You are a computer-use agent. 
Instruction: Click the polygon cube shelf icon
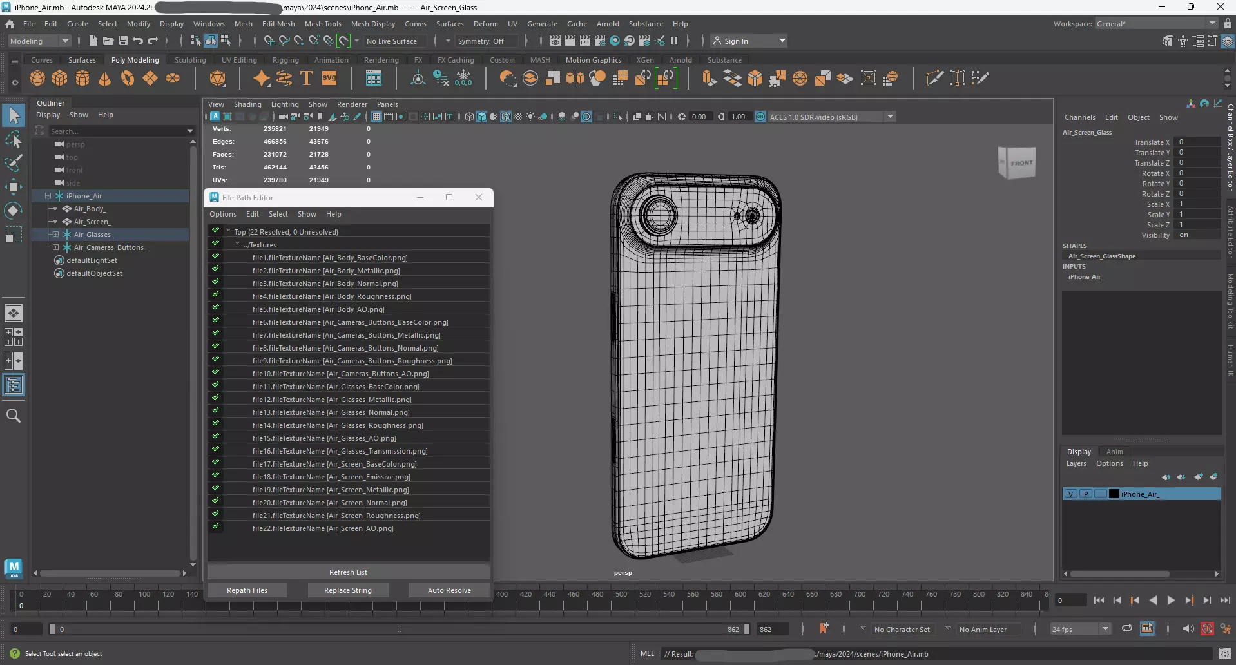pos(60,79)
